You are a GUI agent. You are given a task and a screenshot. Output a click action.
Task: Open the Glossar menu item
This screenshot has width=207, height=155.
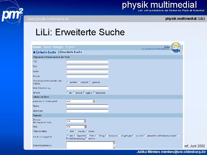pos(47,47)
